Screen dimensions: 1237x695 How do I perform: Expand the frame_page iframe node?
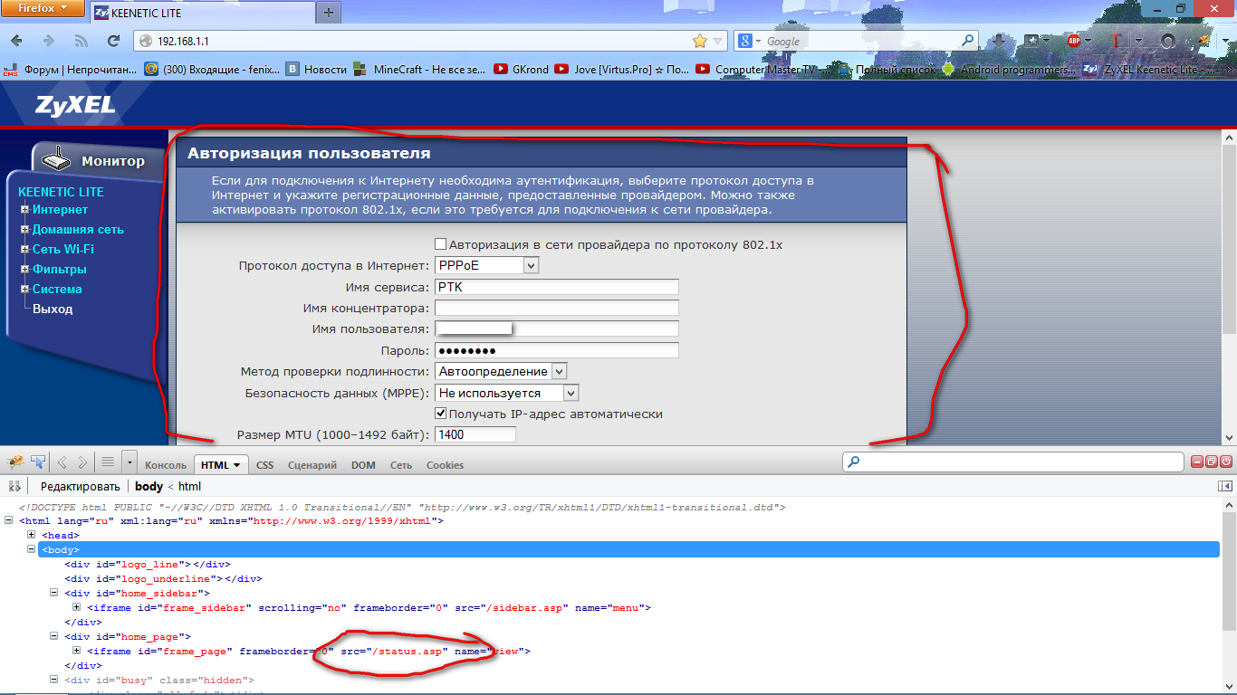click(x=77, y=651)
